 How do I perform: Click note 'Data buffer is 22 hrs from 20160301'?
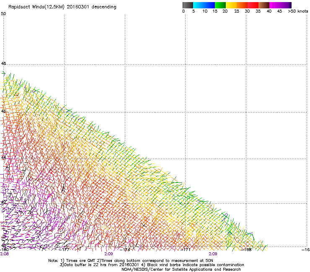click(100, 265)
